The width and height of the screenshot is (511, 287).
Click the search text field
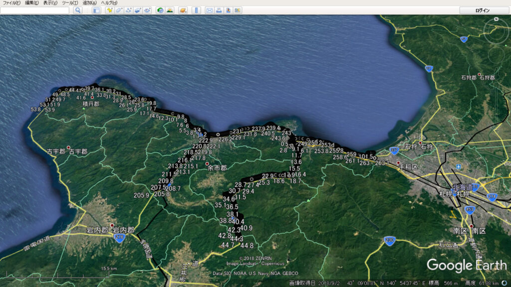(35, 10)
